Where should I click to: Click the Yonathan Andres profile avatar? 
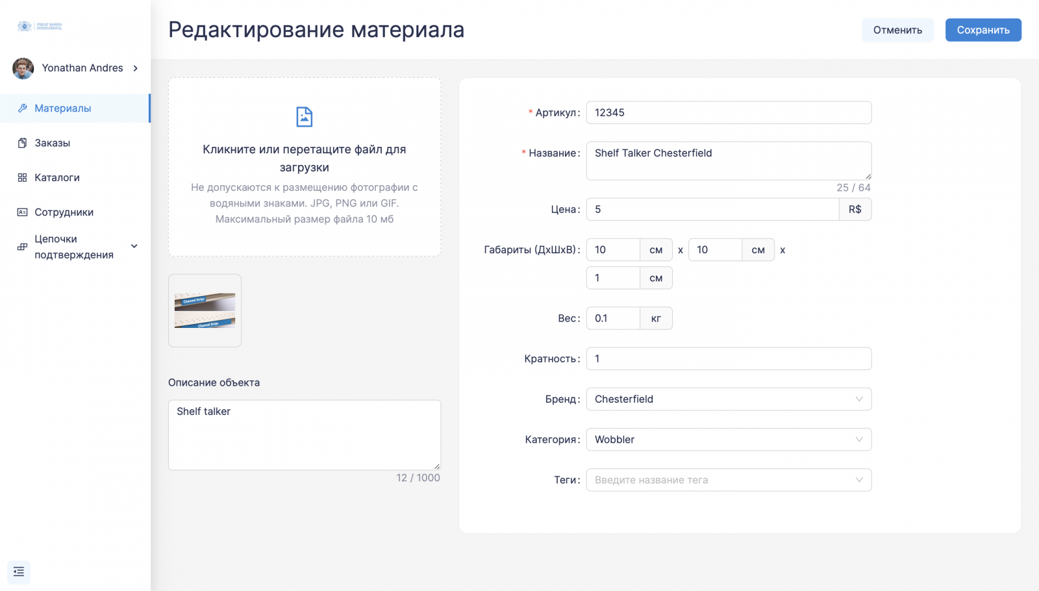click(23, 68)
